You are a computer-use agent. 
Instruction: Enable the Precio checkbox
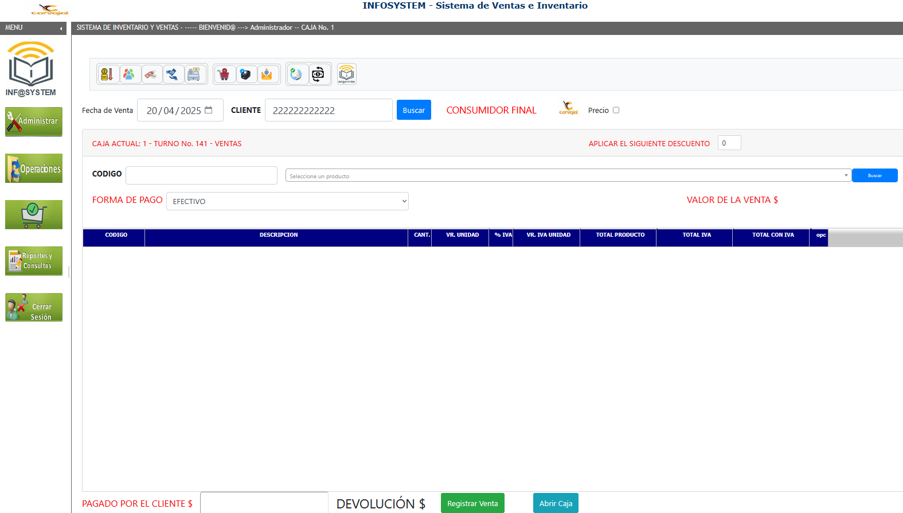pyautogui.click(x=616, y=110)
